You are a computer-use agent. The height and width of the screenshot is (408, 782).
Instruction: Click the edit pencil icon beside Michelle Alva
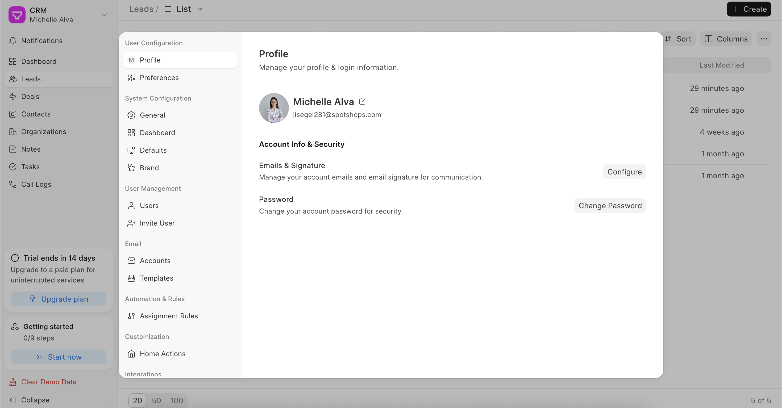(362, 102)
